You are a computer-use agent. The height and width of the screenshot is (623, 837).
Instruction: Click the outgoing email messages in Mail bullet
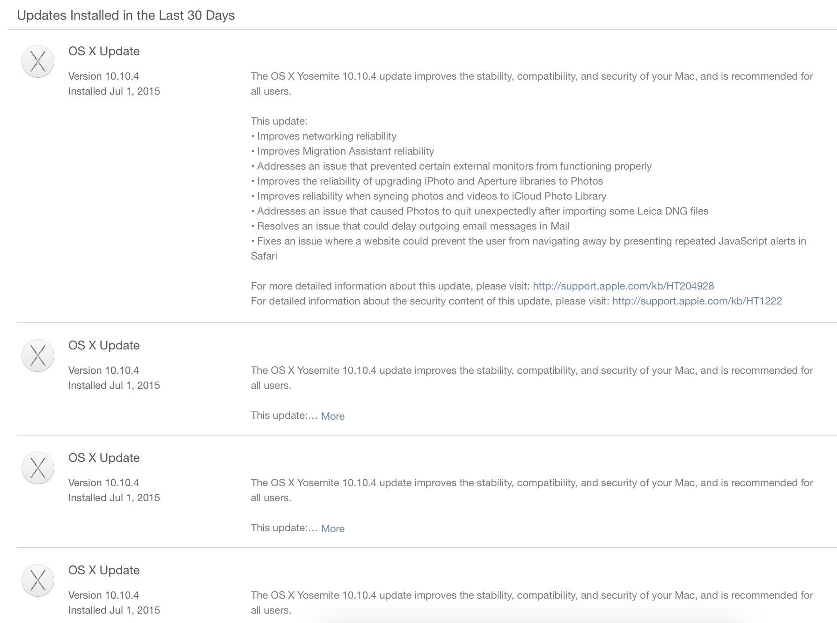coord(413,226)
